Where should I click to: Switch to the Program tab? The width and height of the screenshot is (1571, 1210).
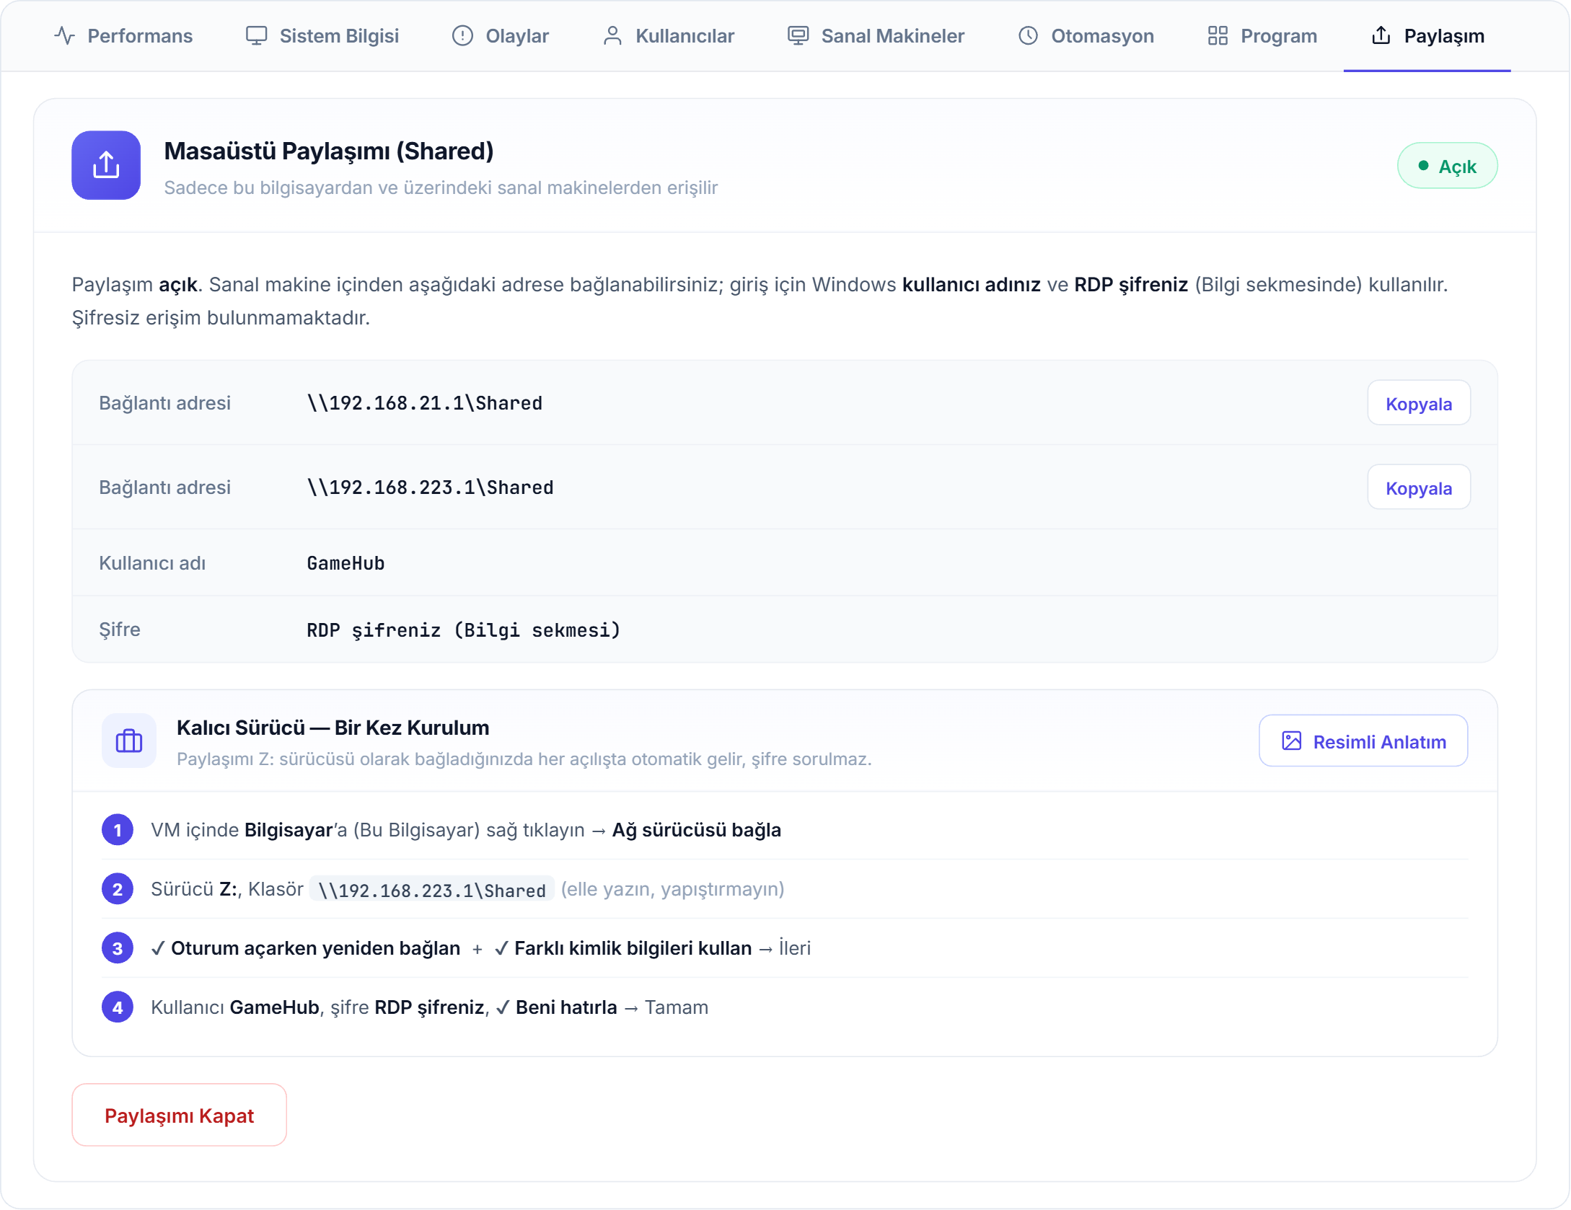click(x=1262, y=36)
